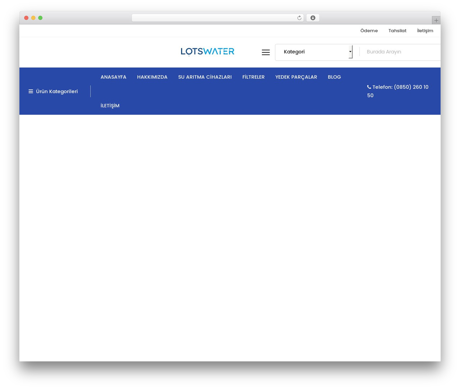This screenshot has height=389, width=460.
Task: Open a new tab with the plus button
Action: 436,20
